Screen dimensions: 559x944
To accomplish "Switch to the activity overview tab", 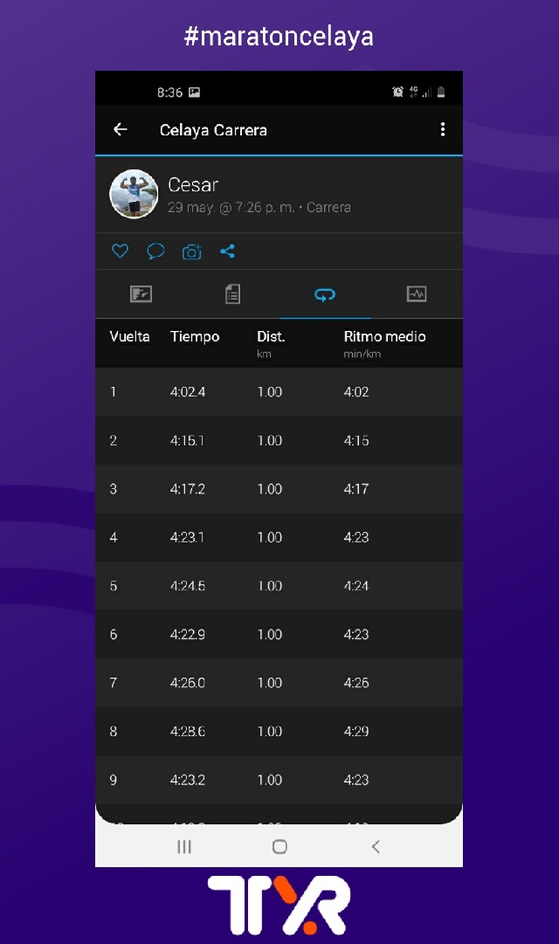I will click(x=141, y=294).
